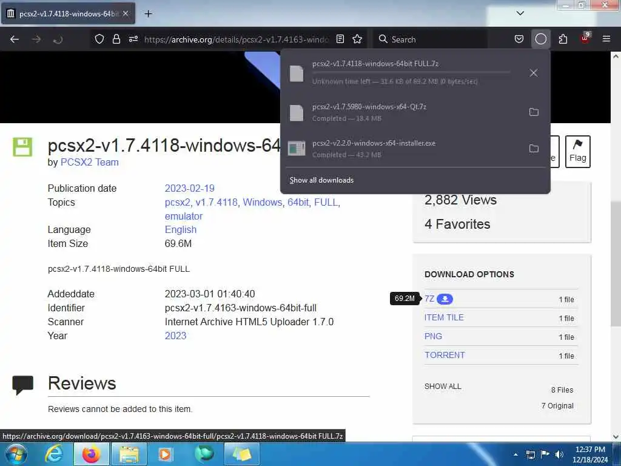Select the pcsx2-v1.7.4118-windows-64bit tab

point(68,14)
